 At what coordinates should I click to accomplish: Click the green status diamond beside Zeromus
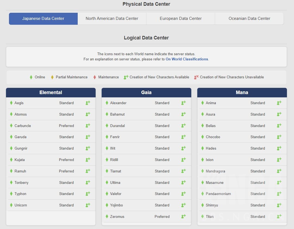tap(107, 216)
